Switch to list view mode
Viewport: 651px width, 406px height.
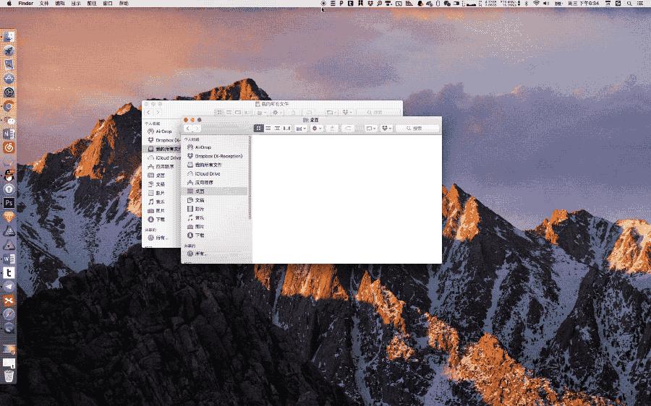coord(268,128)
